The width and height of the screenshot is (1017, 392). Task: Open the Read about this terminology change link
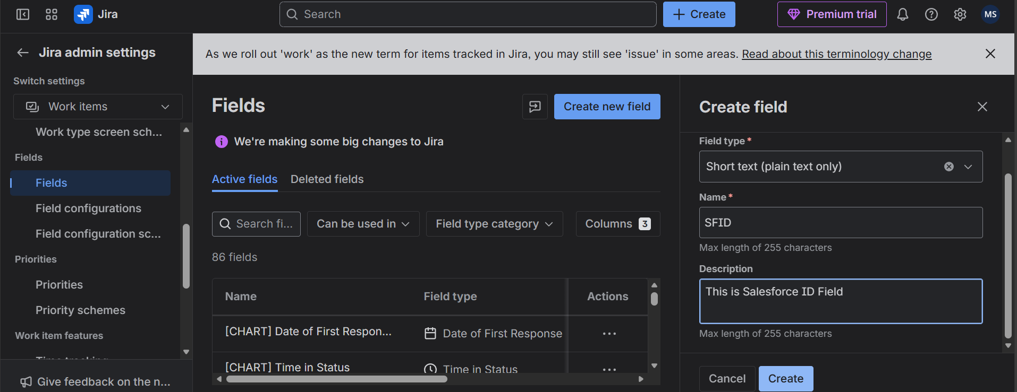837,54
